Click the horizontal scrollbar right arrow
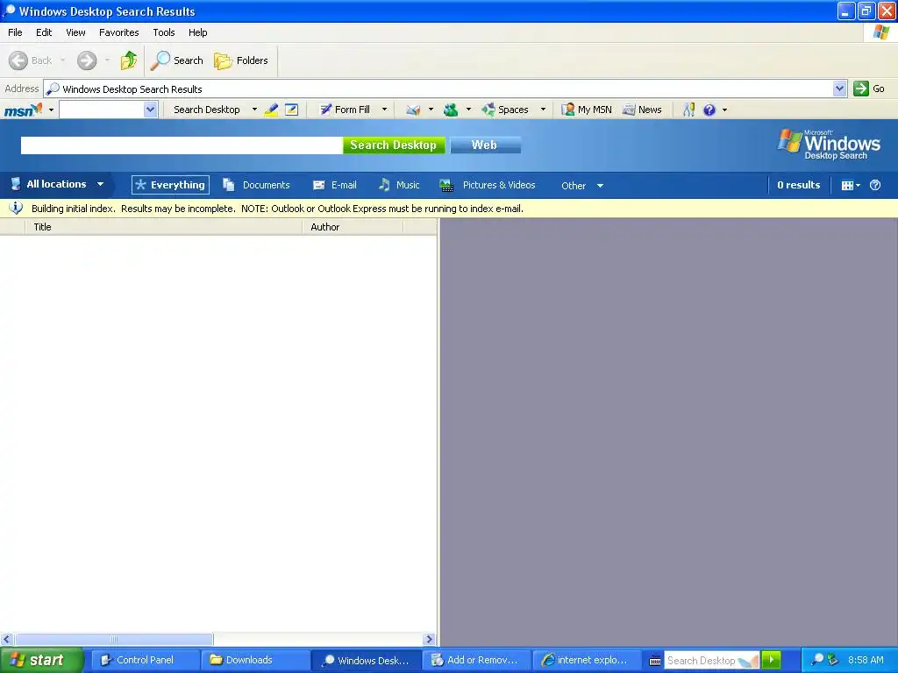The image size is (898, 673). click(429, 639)
